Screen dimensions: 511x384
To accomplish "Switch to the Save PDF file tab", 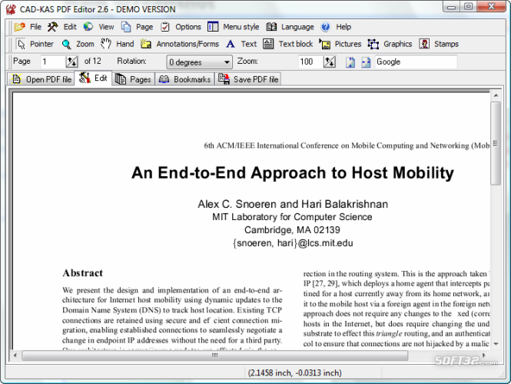I will tap(247, 79).
